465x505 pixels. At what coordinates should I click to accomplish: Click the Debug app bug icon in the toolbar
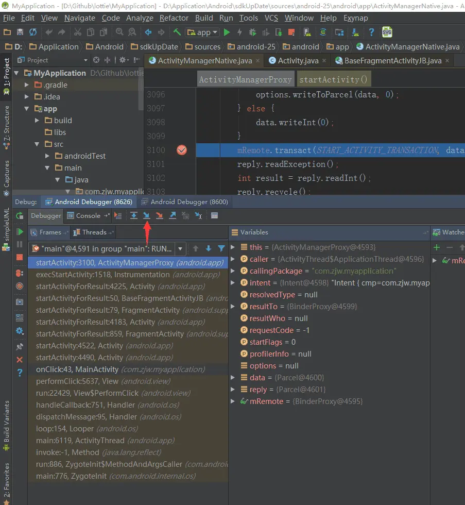pyautogui.click(x=253, y=32)
